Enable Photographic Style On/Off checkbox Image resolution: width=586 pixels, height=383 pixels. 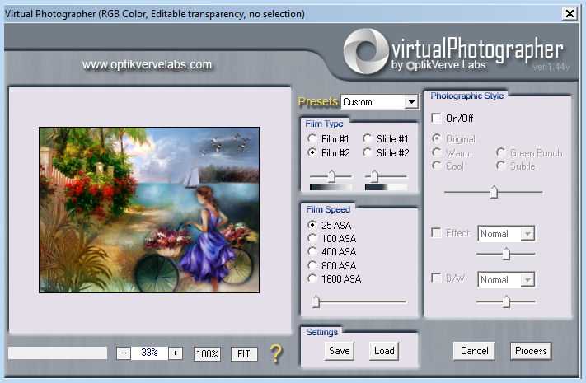[436, 118]
